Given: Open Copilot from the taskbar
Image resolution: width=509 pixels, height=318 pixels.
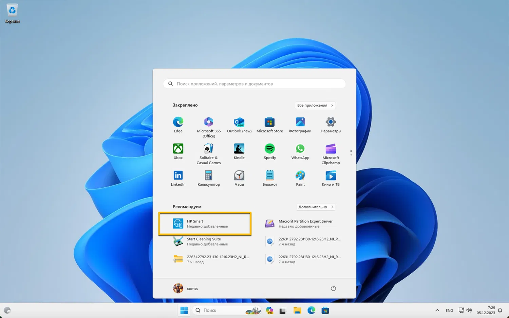Looking at the screenshot, I should [269, 310].
